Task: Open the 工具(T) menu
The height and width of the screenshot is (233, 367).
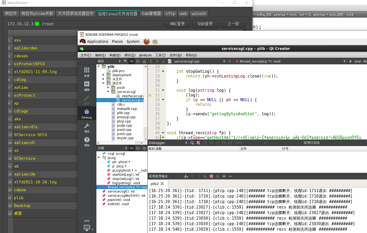Action: coord(161,55)
